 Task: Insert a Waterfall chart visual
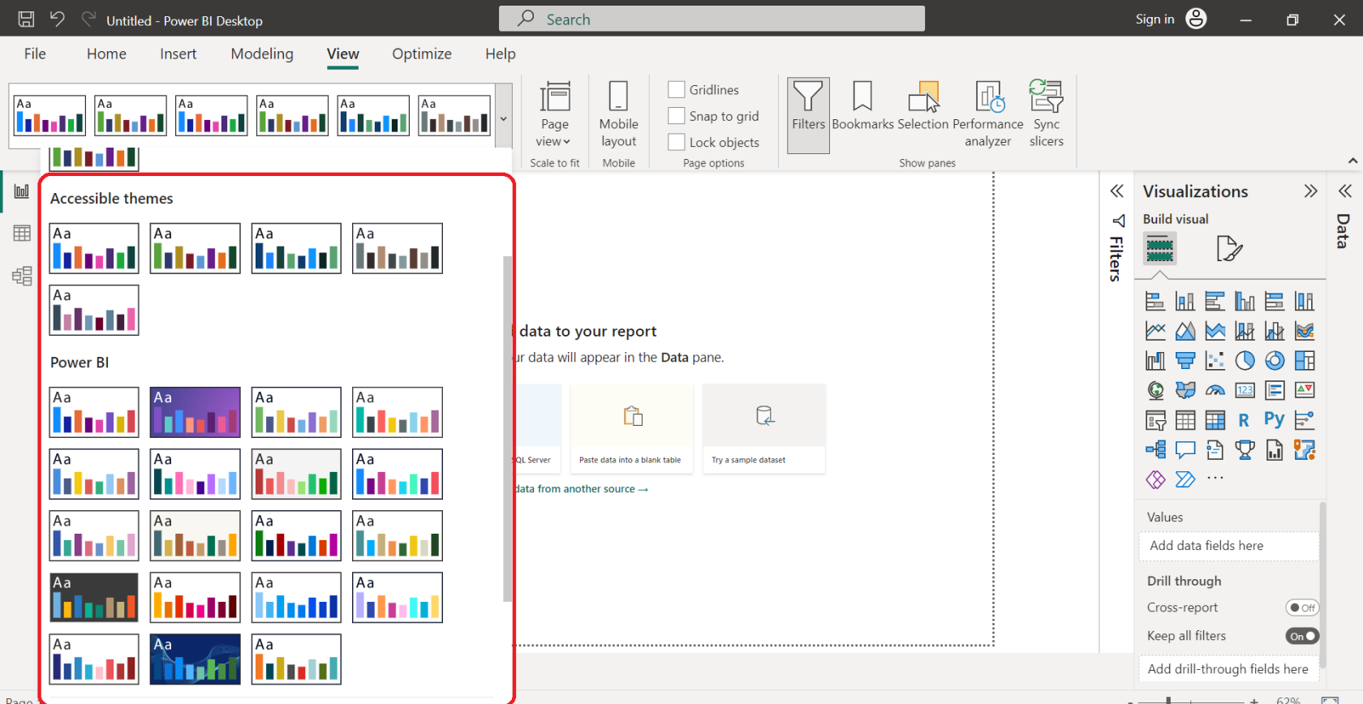coord(1155,360)
